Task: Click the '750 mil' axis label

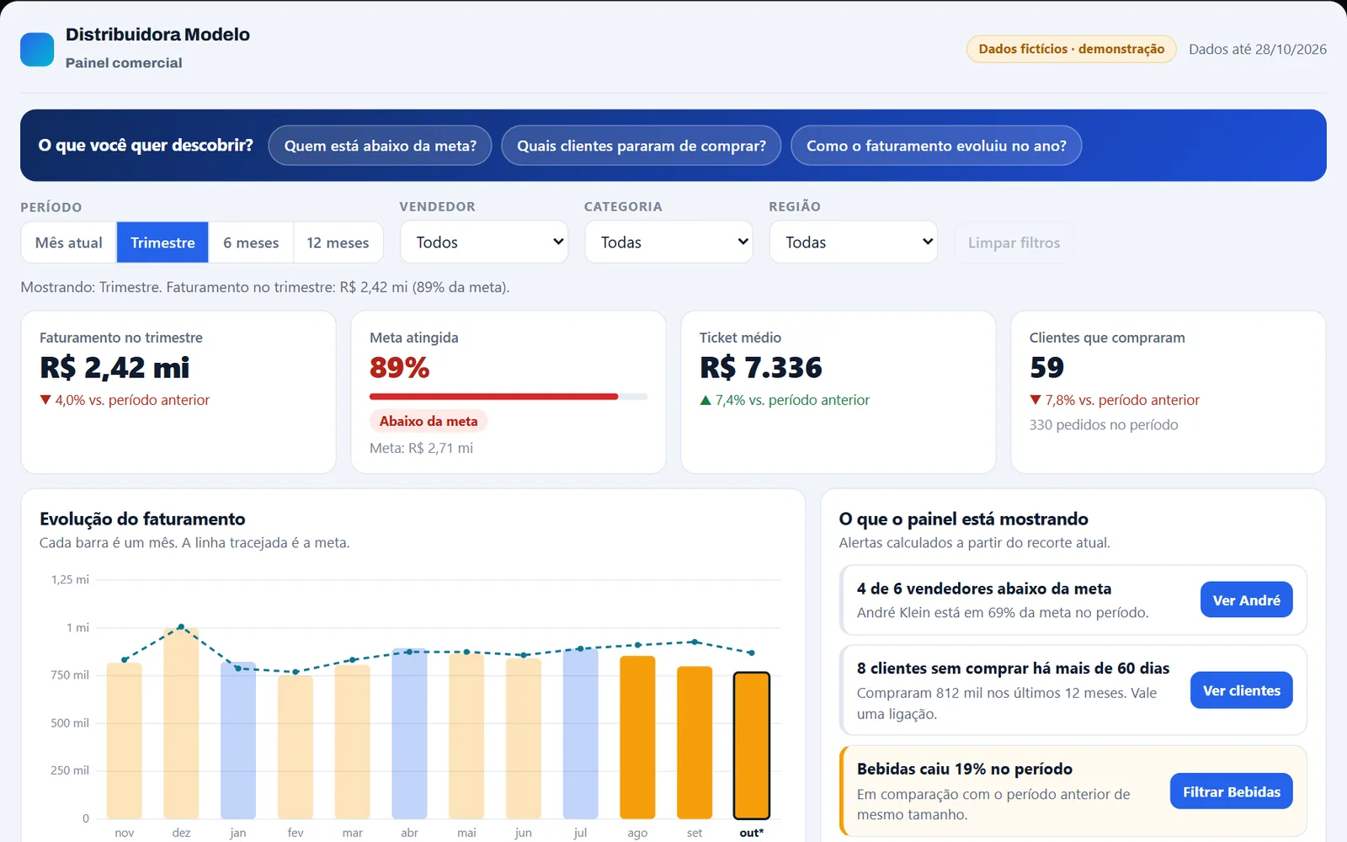Action: (70, 675)
